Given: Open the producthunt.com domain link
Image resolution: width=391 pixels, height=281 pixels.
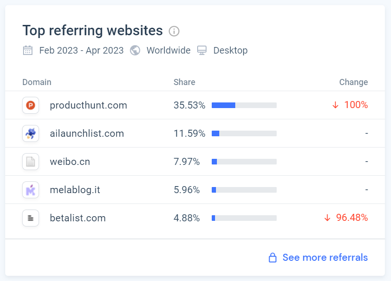Looking at the screenshot, I should click(88, 105).
